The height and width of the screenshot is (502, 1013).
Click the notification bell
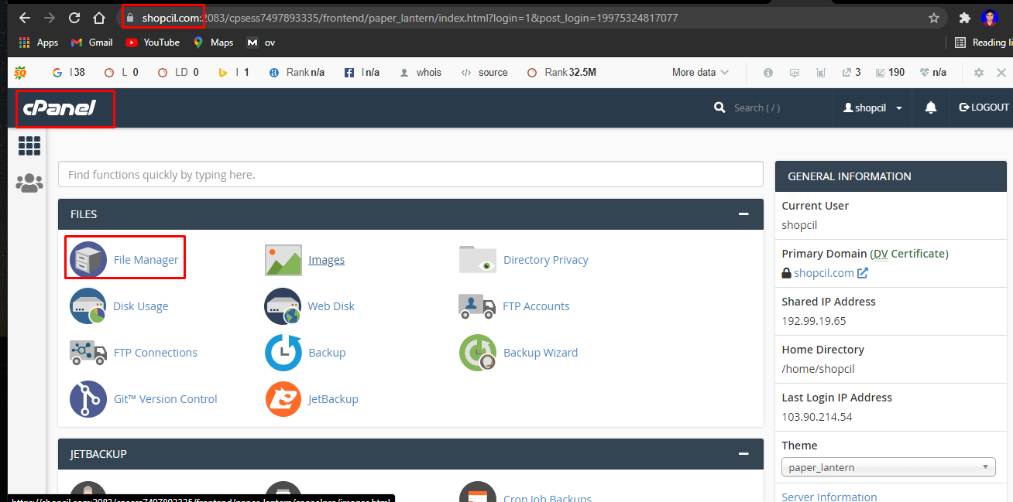click(x=930, y=107)
